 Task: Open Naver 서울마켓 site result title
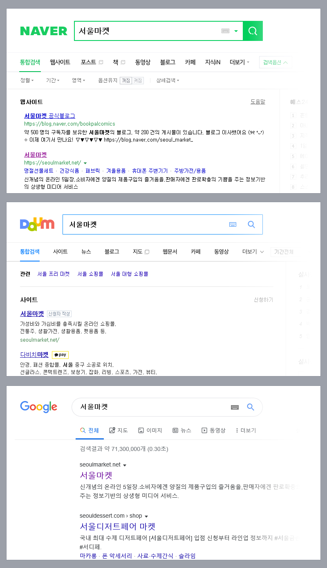(x=36, y=155)
